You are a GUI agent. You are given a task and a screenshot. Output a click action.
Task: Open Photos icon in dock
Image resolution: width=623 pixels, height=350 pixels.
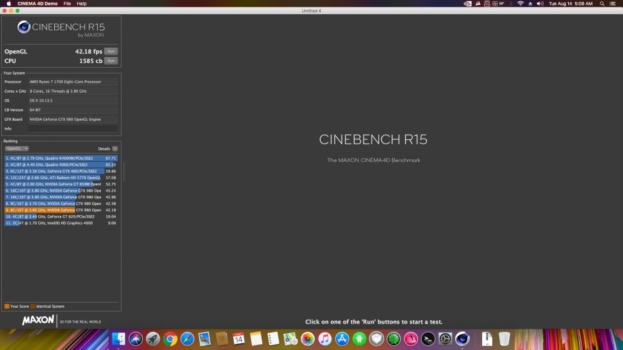pos(308,339)
